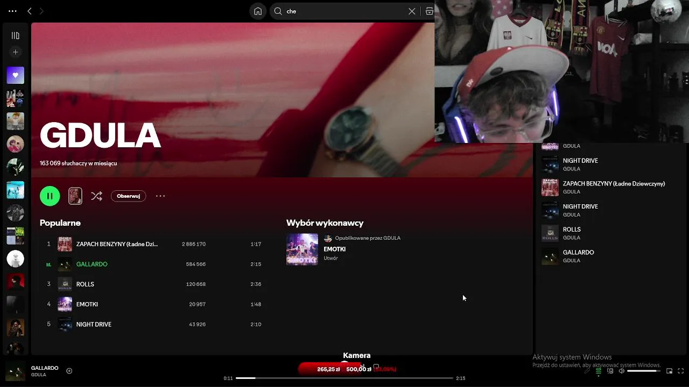Open the white circle avatar in sidebar
Image resolution: width=689 pixels, height=387 pixels.
click(x=15, y=259)
